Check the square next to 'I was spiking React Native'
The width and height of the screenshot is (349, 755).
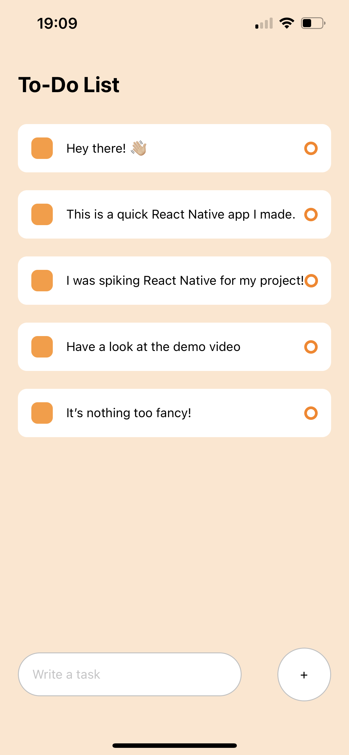(42, 281)
